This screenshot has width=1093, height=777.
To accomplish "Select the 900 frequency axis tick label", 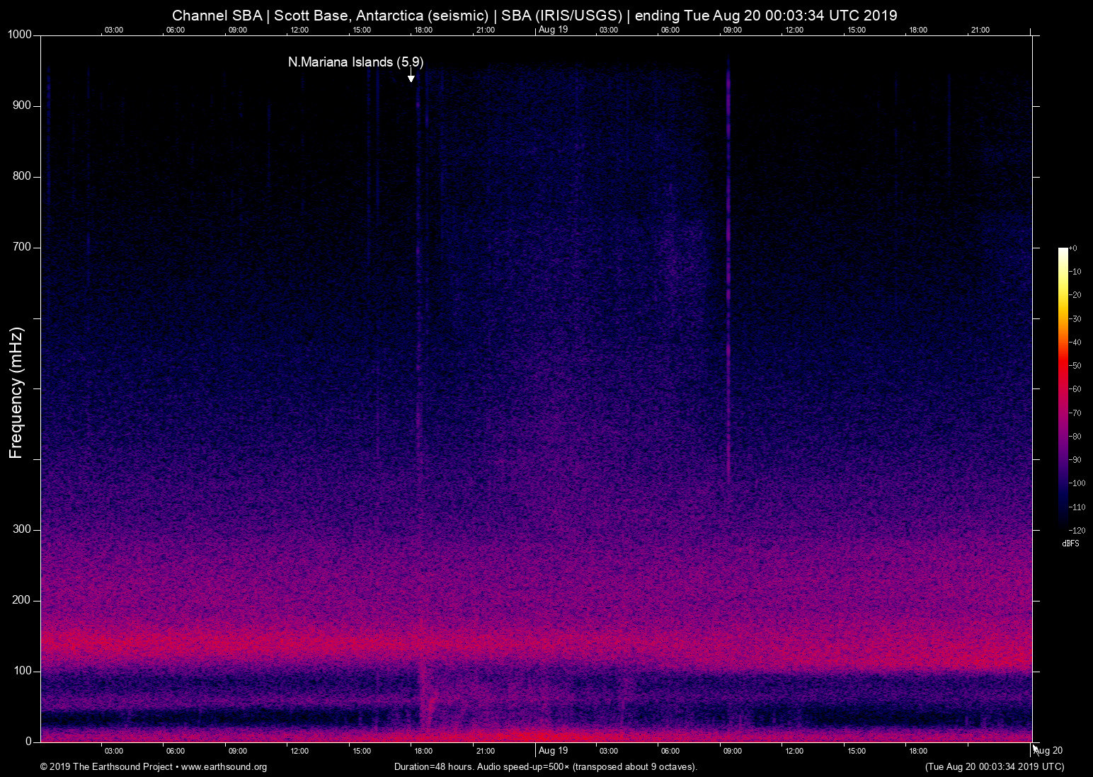I will (x=22, y=105).
